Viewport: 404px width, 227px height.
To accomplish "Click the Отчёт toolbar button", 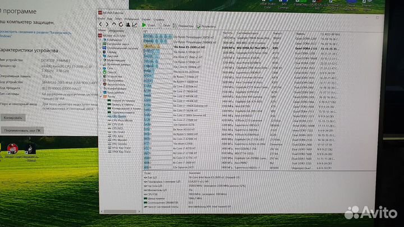I will coord(162,26).
